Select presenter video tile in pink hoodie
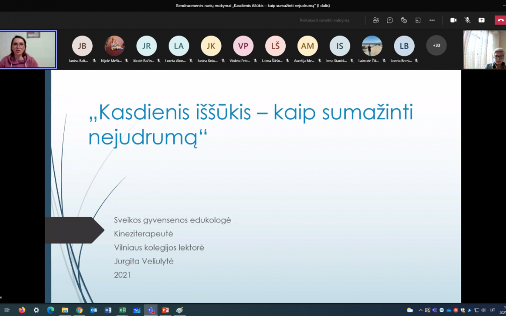 pyautogui.click(x=28, y=49)
